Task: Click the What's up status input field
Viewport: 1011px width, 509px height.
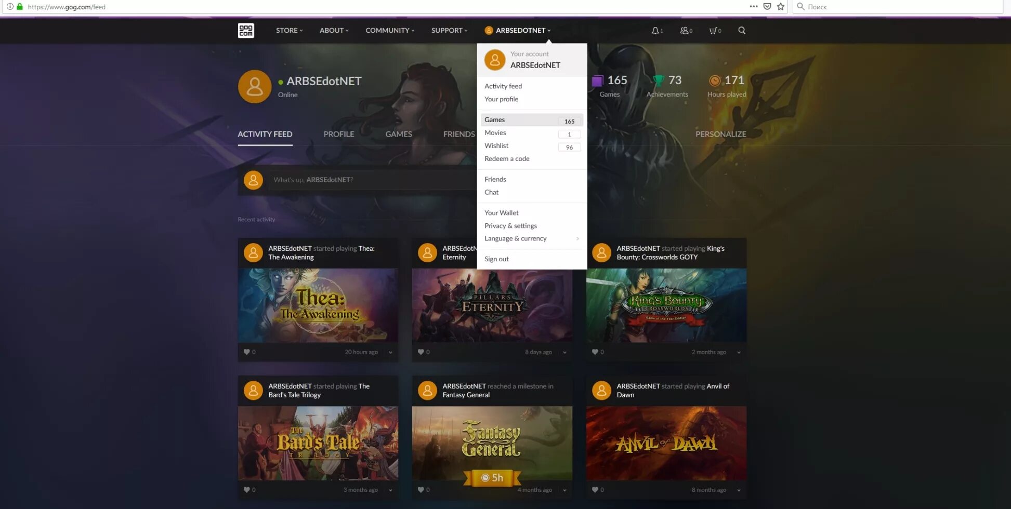Action: click(x=364, y=180)
